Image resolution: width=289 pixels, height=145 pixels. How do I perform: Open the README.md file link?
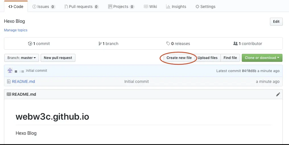click(x=23, y=81)
